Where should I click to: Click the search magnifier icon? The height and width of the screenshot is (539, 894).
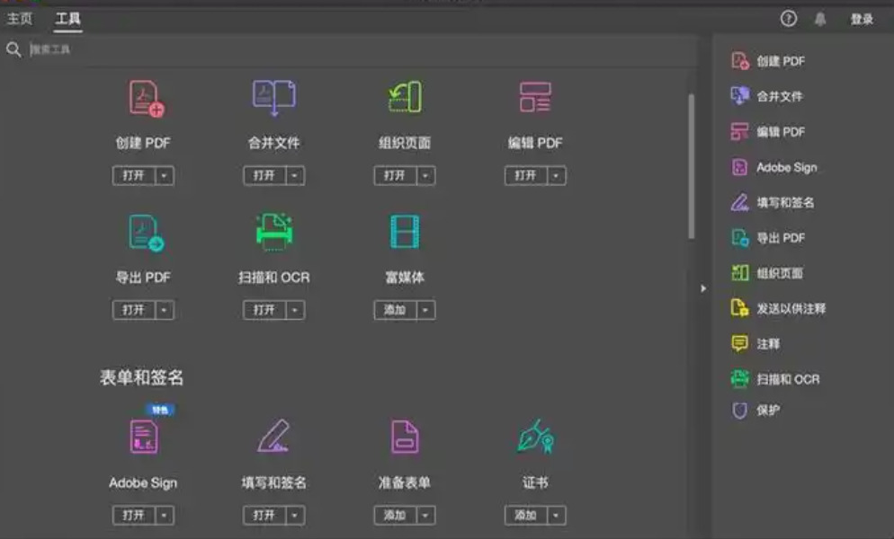(x=13, y=49)
